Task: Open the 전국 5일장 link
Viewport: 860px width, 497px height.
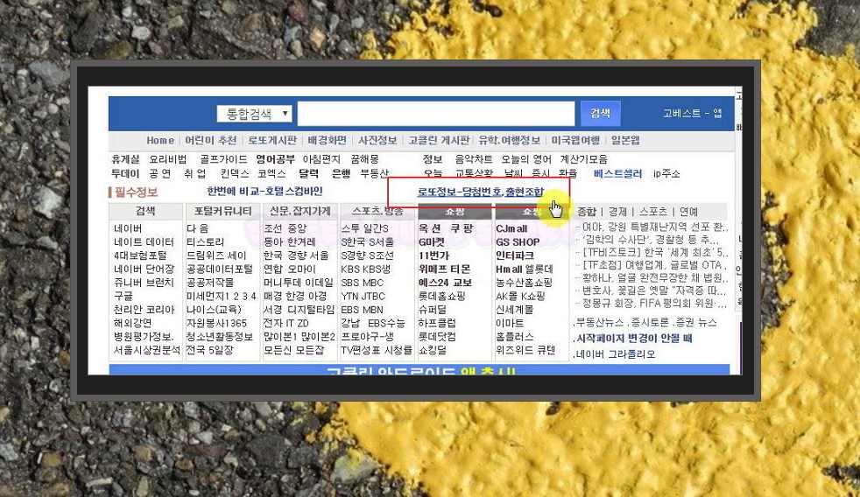Action: (210, 350)
